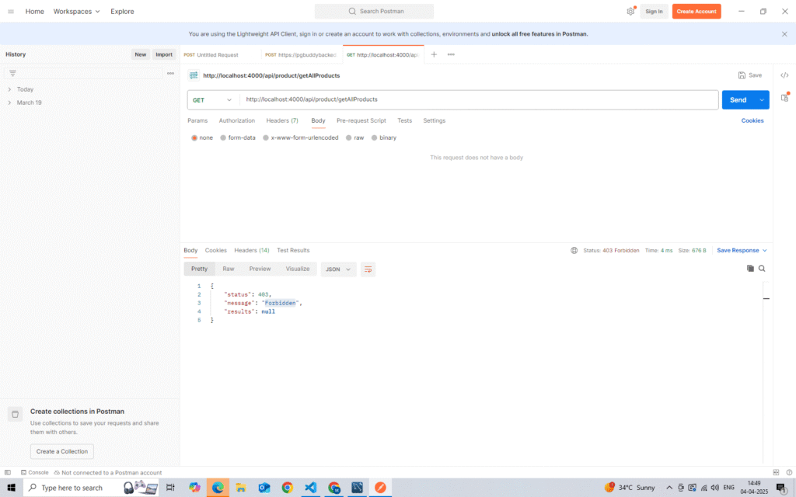The image size is (796, 497).
Task: Open Google Chrome from the taskbar
Action: tap(288, 488)
